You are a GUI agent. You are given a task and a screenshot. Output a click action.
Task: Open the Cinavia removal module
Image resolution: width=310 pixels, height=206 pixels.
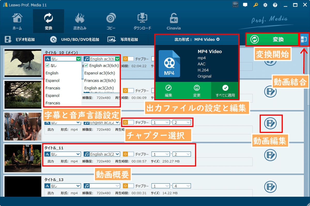[x=174, y=22]
